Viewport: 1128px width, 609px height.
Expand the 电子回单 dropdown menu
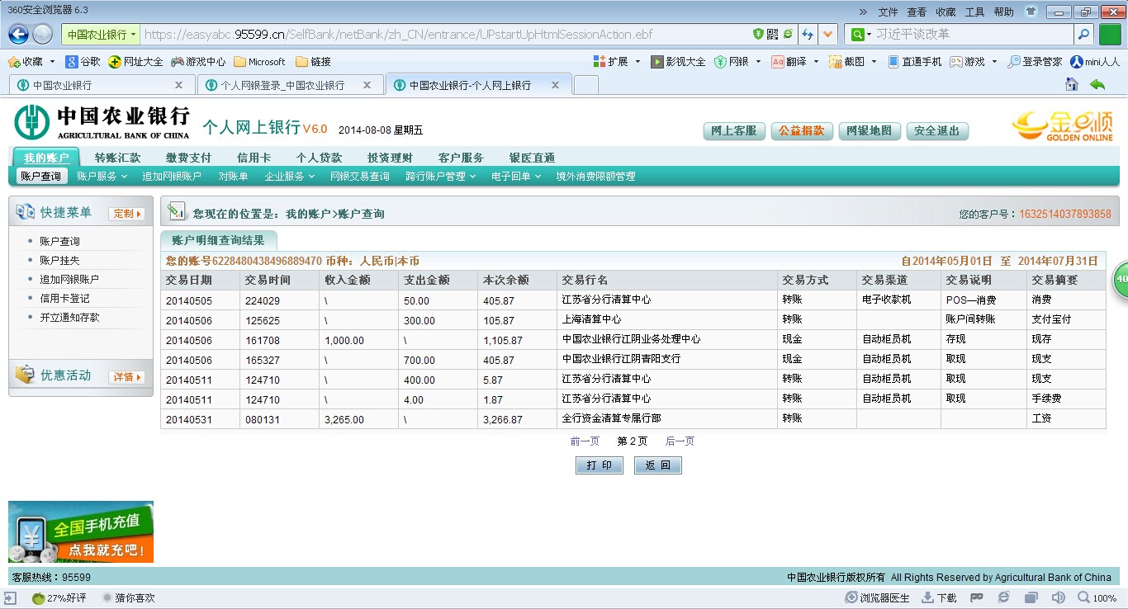click(516, 176)
